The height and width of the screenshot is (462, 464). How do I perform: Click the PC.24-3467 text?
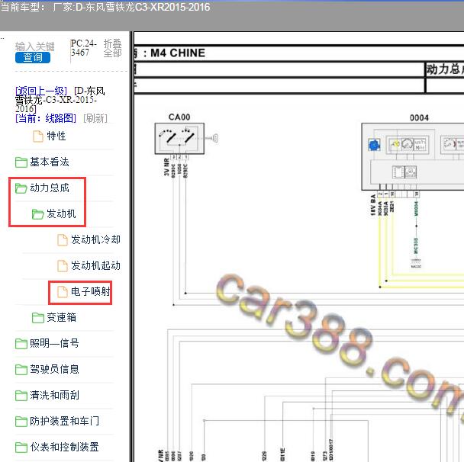(83, 48)
